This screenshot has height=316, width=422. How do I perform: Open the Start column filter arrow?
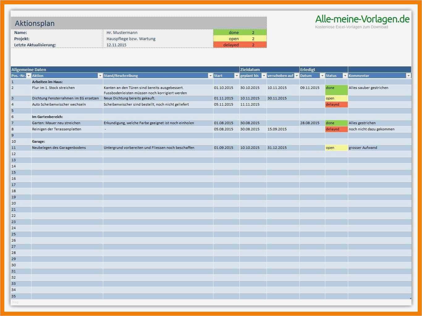[x=237, y=76]
